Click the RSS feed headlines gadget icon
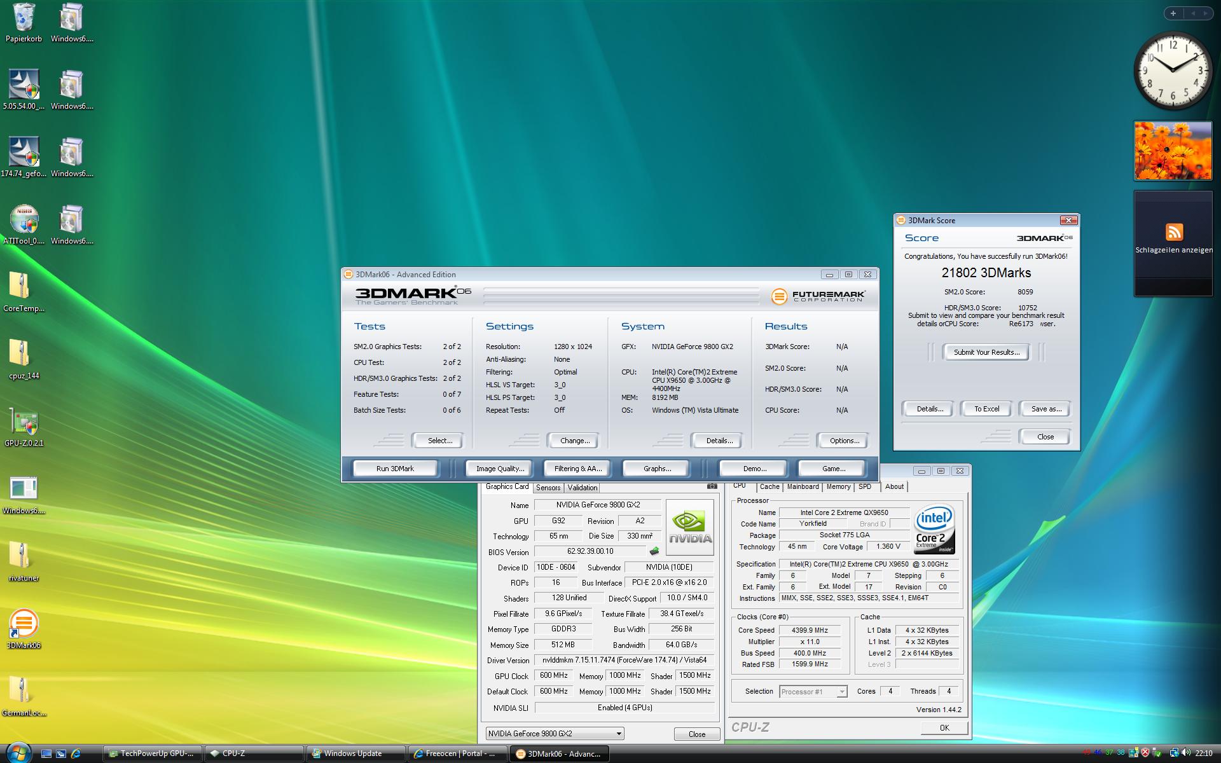This screenshot has height=763, width=1221. (1174, 232)
